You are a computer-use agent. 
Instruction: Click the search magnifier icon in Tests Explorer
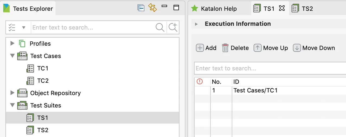point(160,27)
